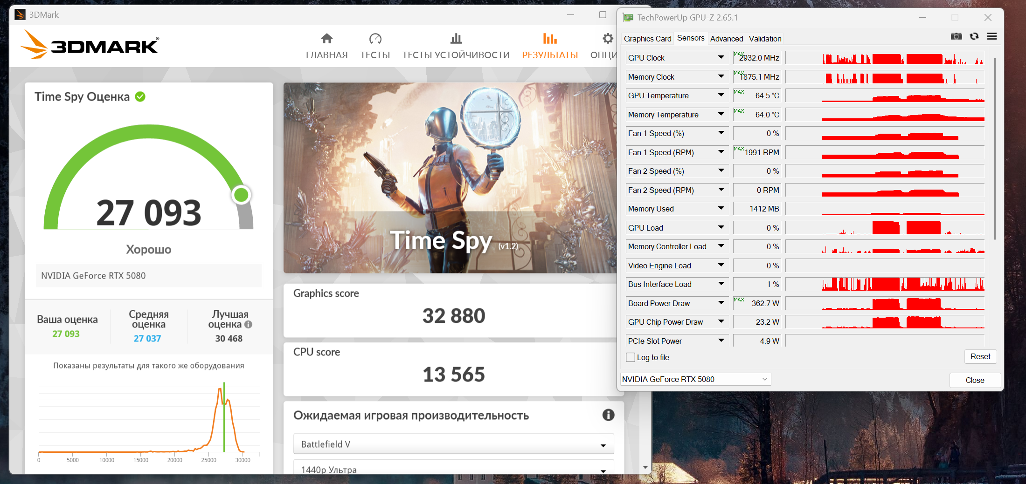Click the 30 468 Лучшая оценка value
The height and width of the screenshot is (484, 1026).
coord(229,338)
